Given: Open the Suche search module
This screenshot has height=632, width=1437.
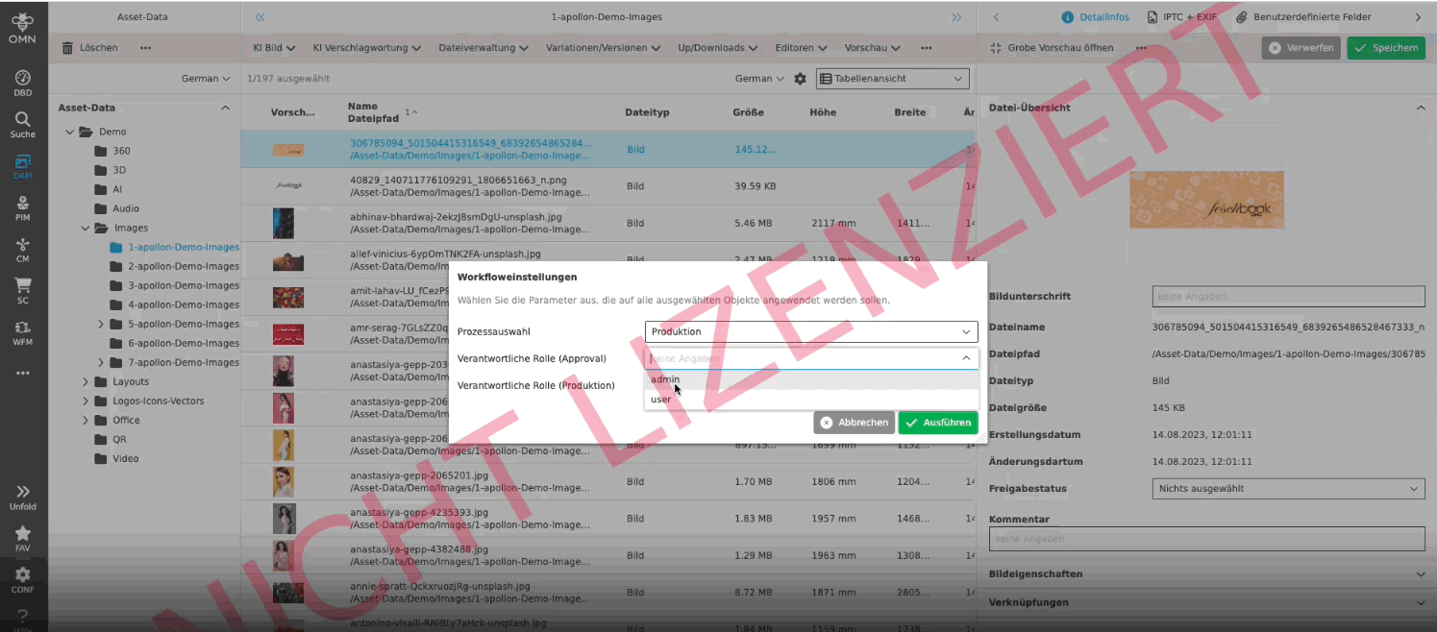Looking at the screenshot, I should point(22,125).
